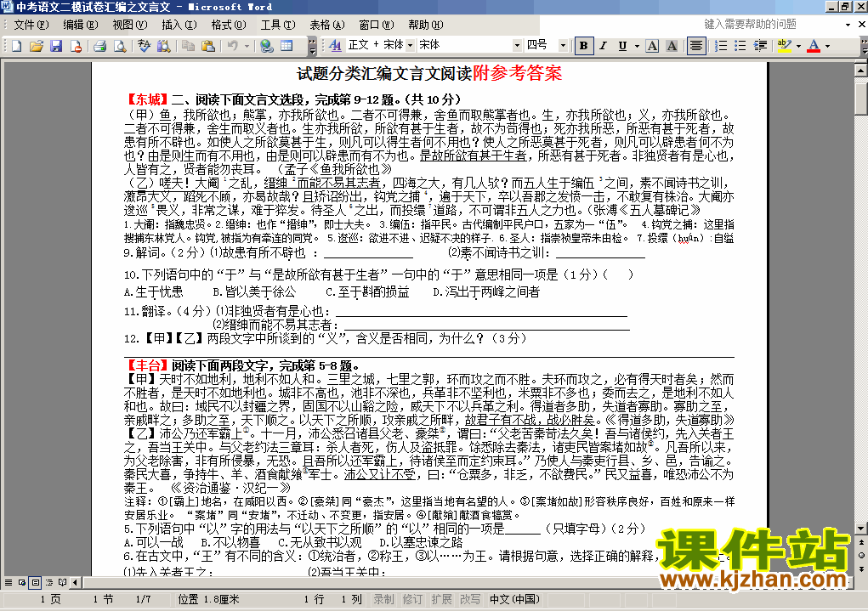Increase paragraph indent
This screenshot has height=611, width=868.
760,45
